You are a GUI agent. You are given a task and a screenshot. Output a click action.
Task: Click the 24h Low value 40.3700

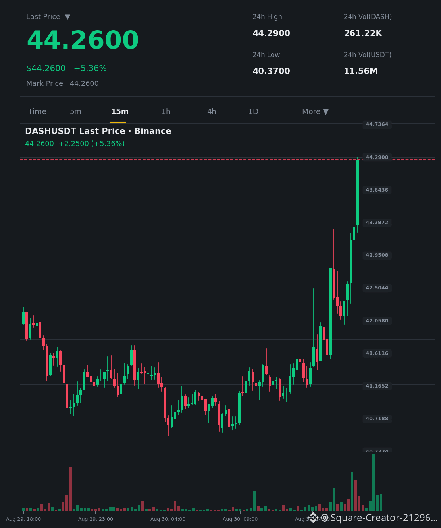click(272, 71)
